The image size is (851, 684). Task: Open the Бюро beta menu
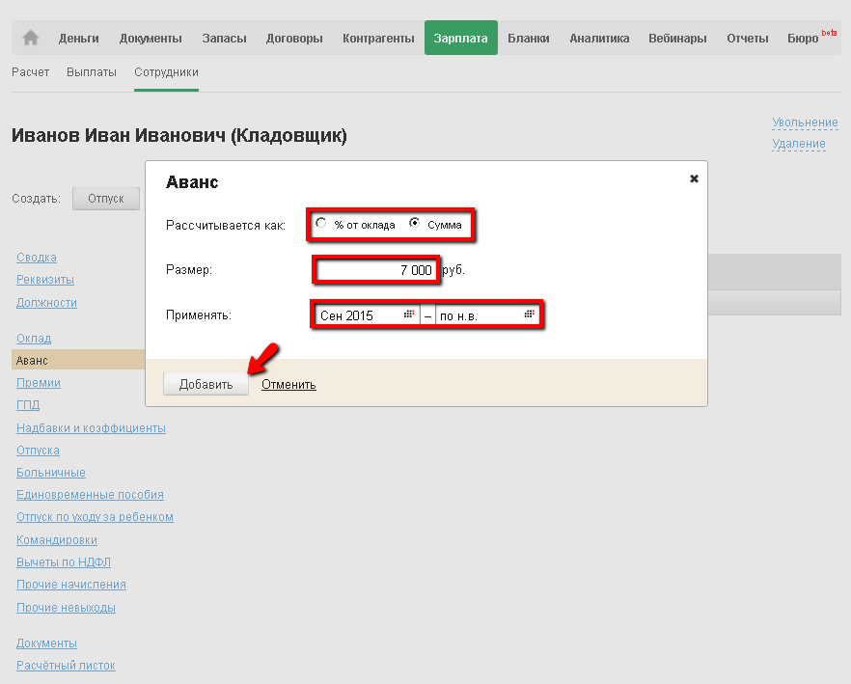810,38
